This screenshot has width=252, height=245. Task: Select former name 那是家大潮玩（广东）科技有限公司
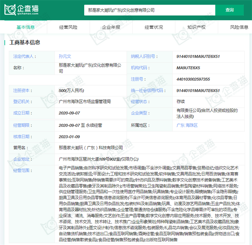[x=91, y=148]
